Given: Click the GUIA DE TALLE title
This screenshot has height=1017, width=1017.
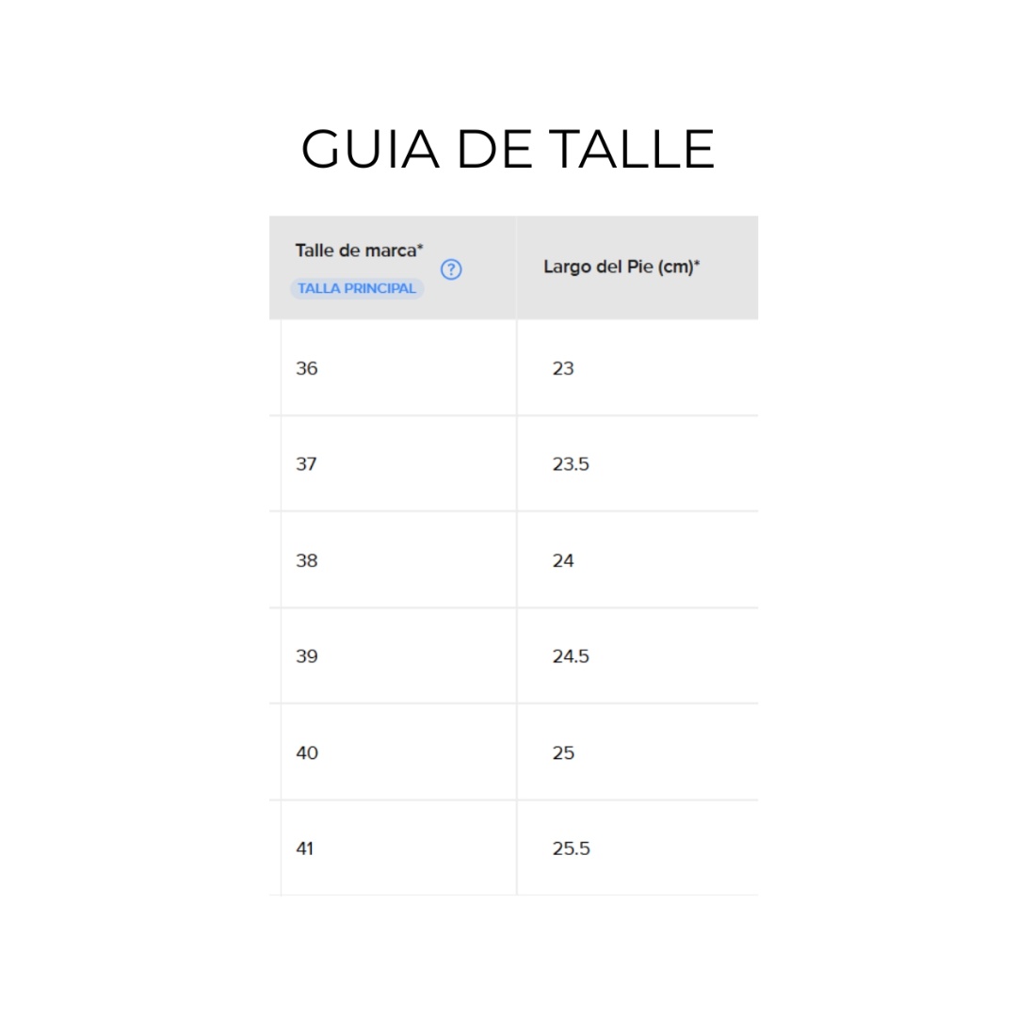Looking at the screenshot, I should pyautogui.click(x=508, y=149).
